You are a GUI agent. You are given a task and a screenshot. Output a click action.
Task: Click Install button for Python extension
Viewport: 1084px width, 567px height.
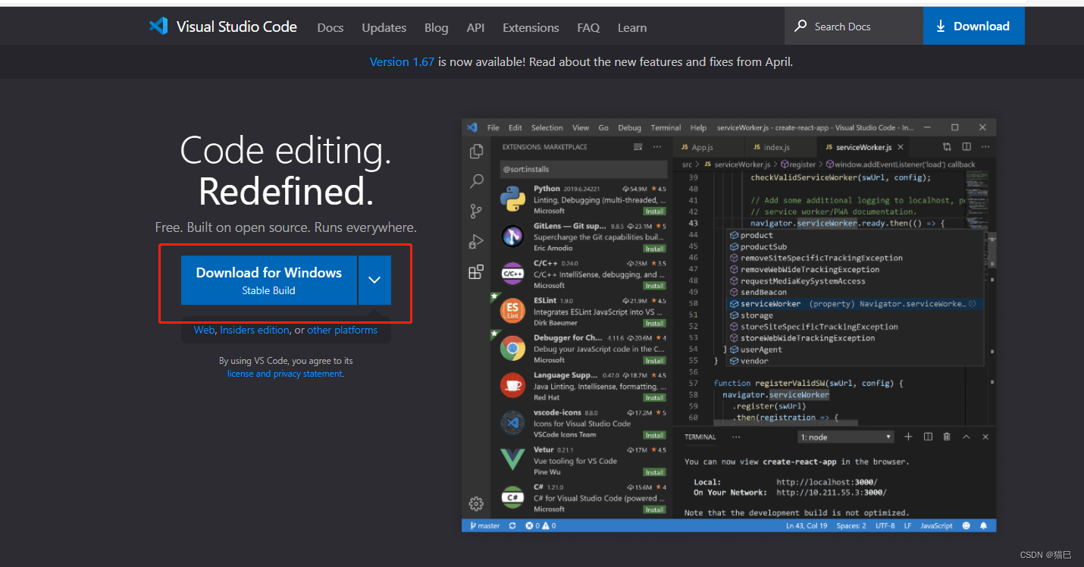[x=654, y=211]
